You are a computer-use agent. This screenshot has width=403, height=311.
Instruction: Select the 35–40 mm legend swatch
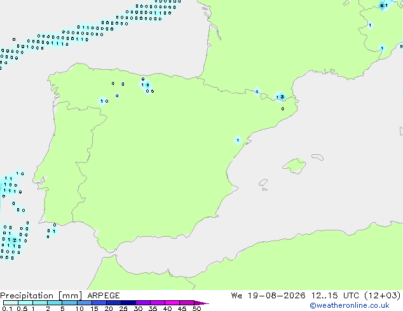coord(157,303)
